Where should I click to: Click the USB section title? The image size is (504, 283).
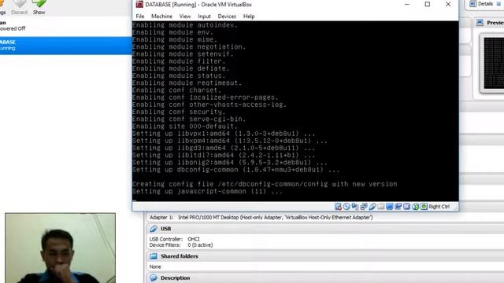click(166, 229)
